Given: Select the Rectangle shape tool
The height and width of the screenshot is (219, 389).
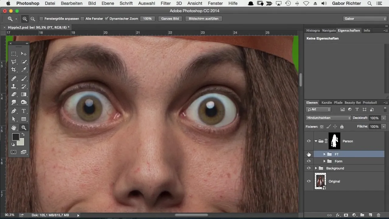Looking at the screenshot, I should [x=24, y=119].
